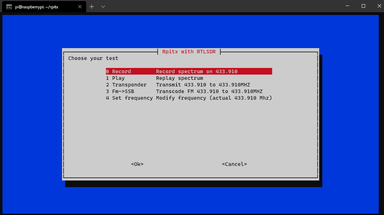Click 'Transcode FM 433.910 to 433.910MHZ' text
The image size is (384, 215).
click(x=209, y=91)
